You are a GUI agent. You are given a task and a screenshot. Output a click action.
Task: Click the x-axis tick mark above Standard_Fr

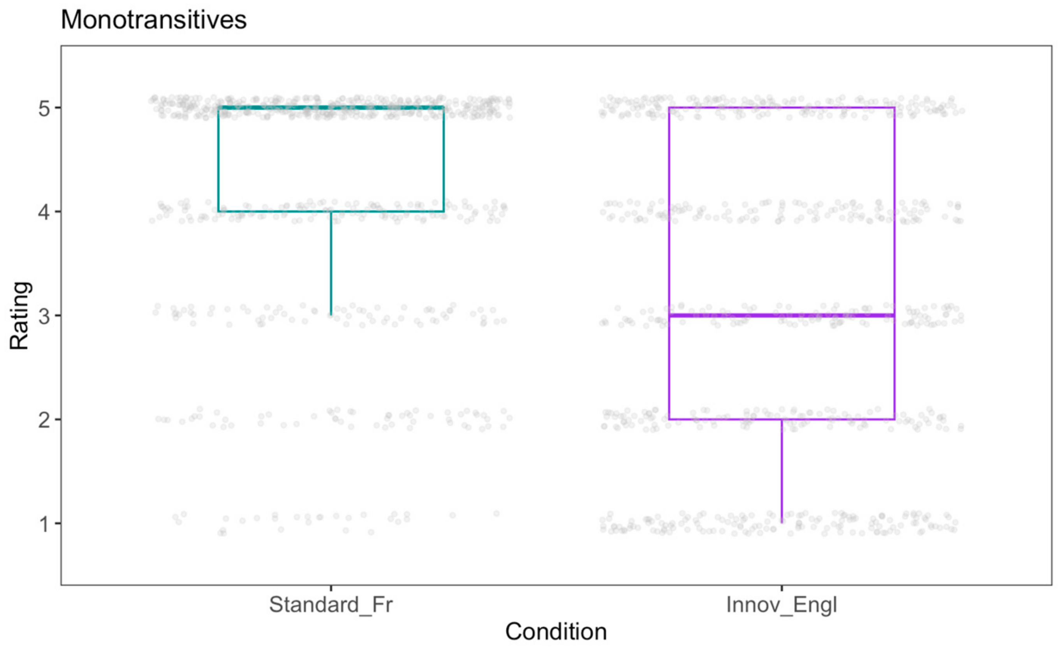click(x=331, y=588)
